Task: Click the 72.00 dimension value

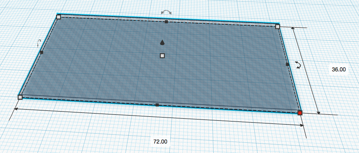Action: [x=160, y=142]
